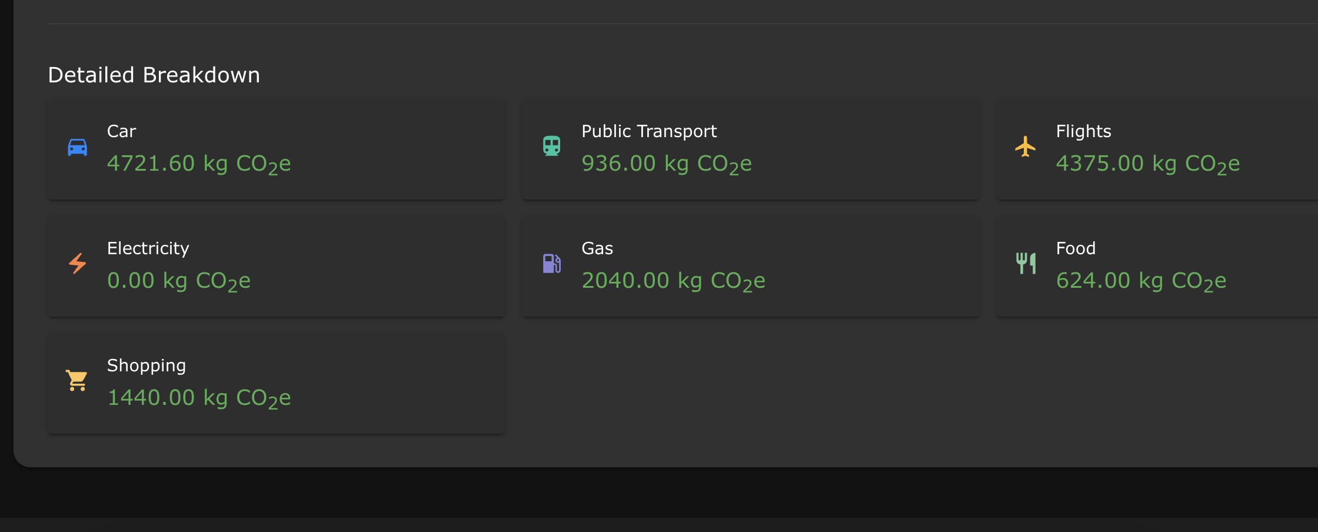1318x532 pixels.
Task: Click the fork and knife Food icon
Action: 1026,263
